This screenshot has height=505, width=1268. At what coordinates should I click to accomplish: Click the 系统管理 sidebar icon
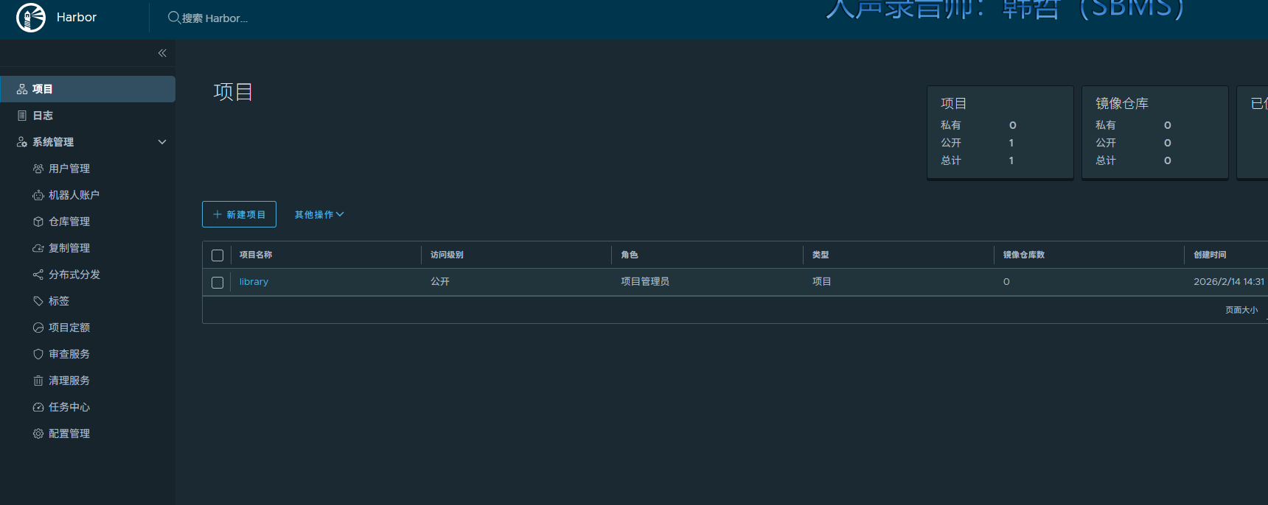(x=22, y=142)
